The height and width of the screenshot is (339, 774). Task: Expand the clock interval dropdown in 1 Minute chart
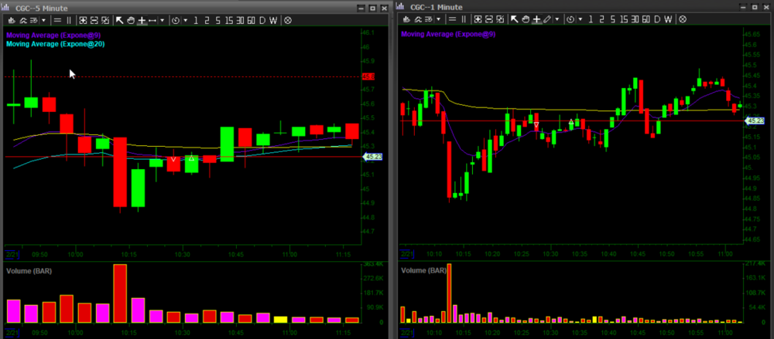(x=581, y=20)
